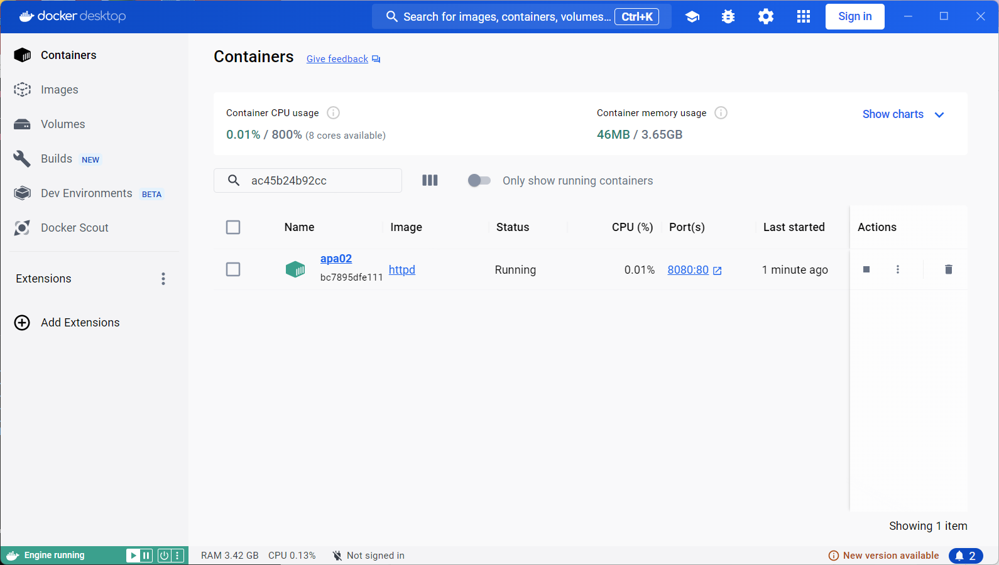
Task: Open the httpd image link
Action: [x=402, y=270]
